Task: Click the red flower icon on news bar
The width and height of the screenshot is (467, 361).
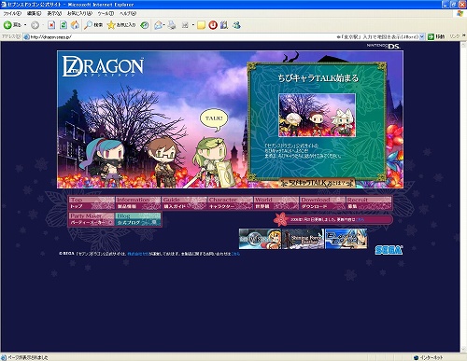Action: coord(281,219)
